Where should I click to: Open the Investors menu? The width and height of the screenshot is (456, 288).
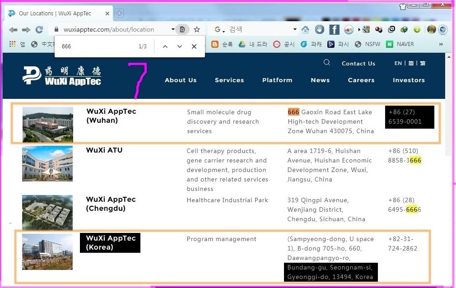(409, 80)
